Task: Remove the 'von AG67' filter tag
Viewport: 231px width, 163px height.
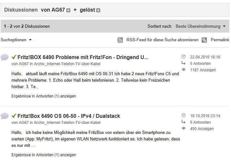Action: [68, 10]
